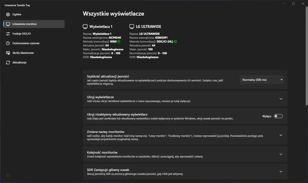
Task: Open the Ogólne settings page
Action: [x=34, y=14]
